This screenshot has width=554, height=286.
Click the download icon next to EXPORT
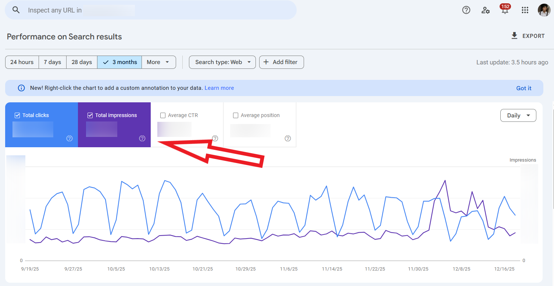click(x=514, y=35)
